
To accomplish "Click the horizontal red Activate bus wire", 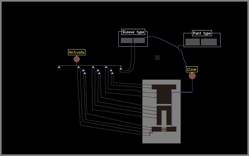I will [90, 65].
